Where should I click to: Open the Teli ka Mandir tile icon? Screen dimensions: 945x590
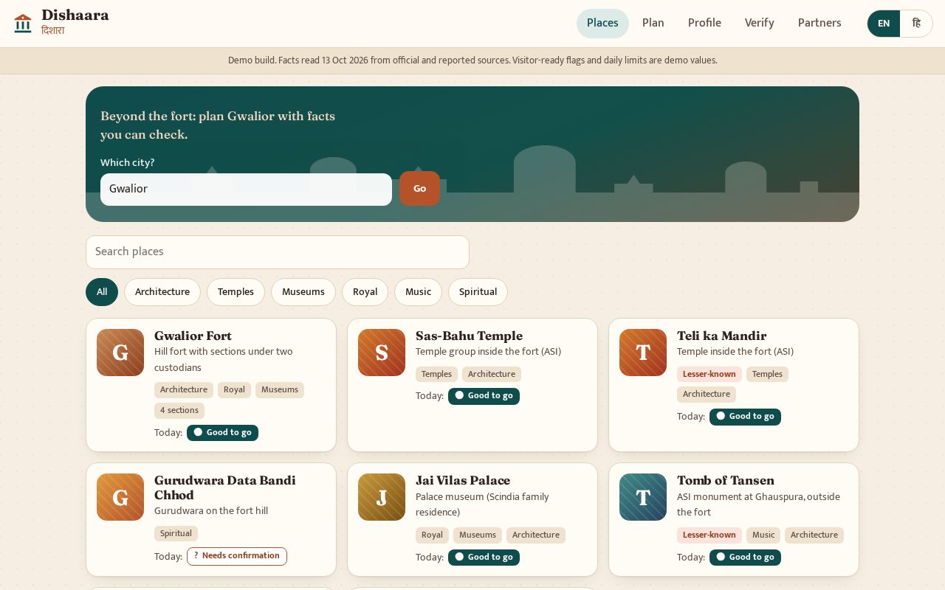pyautogui.click(x=643, y=353)
